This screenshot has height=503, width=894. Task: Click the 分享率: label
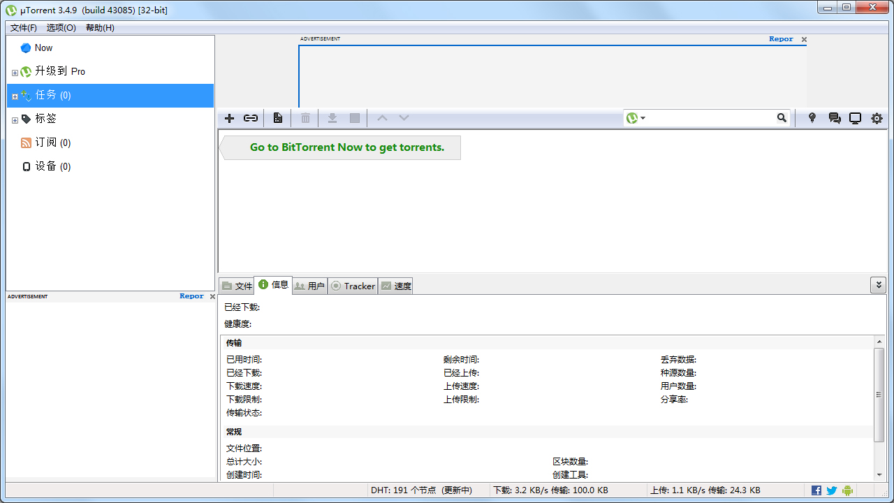(x=674, y=400)
